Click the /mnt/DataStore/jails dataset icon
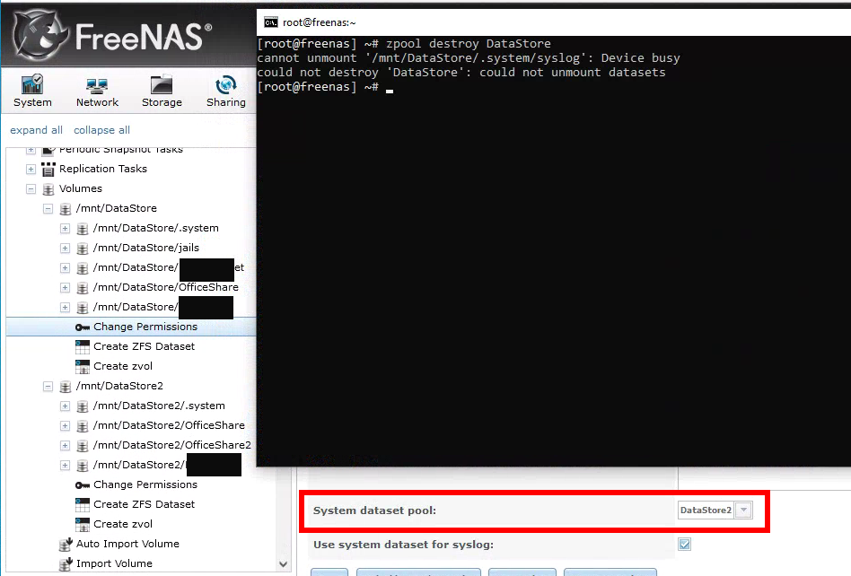 tap(83, 249)
